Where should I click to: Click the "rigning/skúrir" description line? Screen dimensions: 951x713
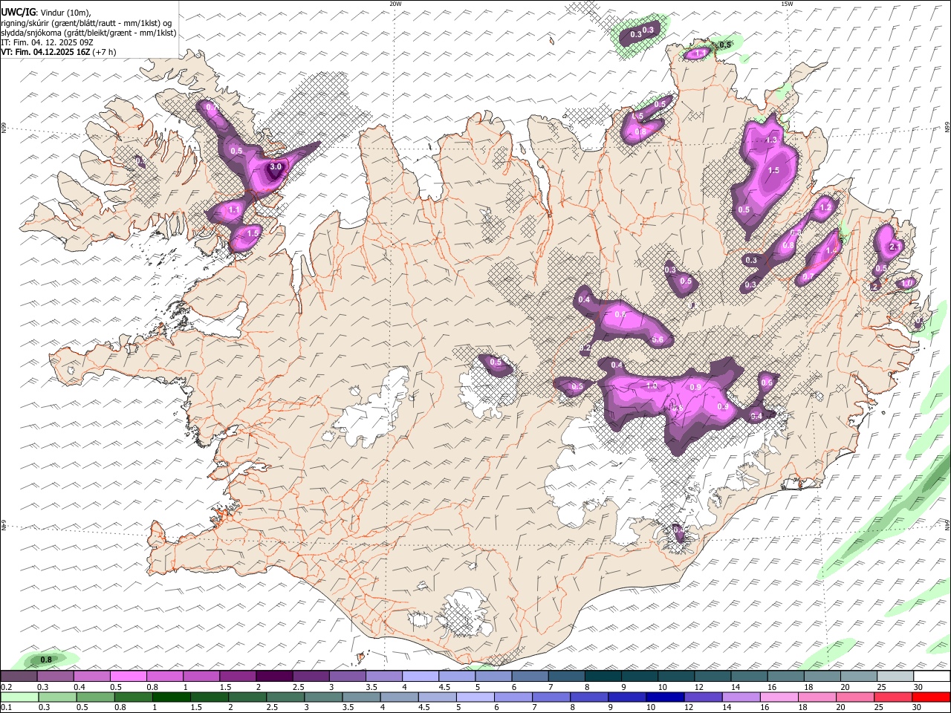[86, 22]
